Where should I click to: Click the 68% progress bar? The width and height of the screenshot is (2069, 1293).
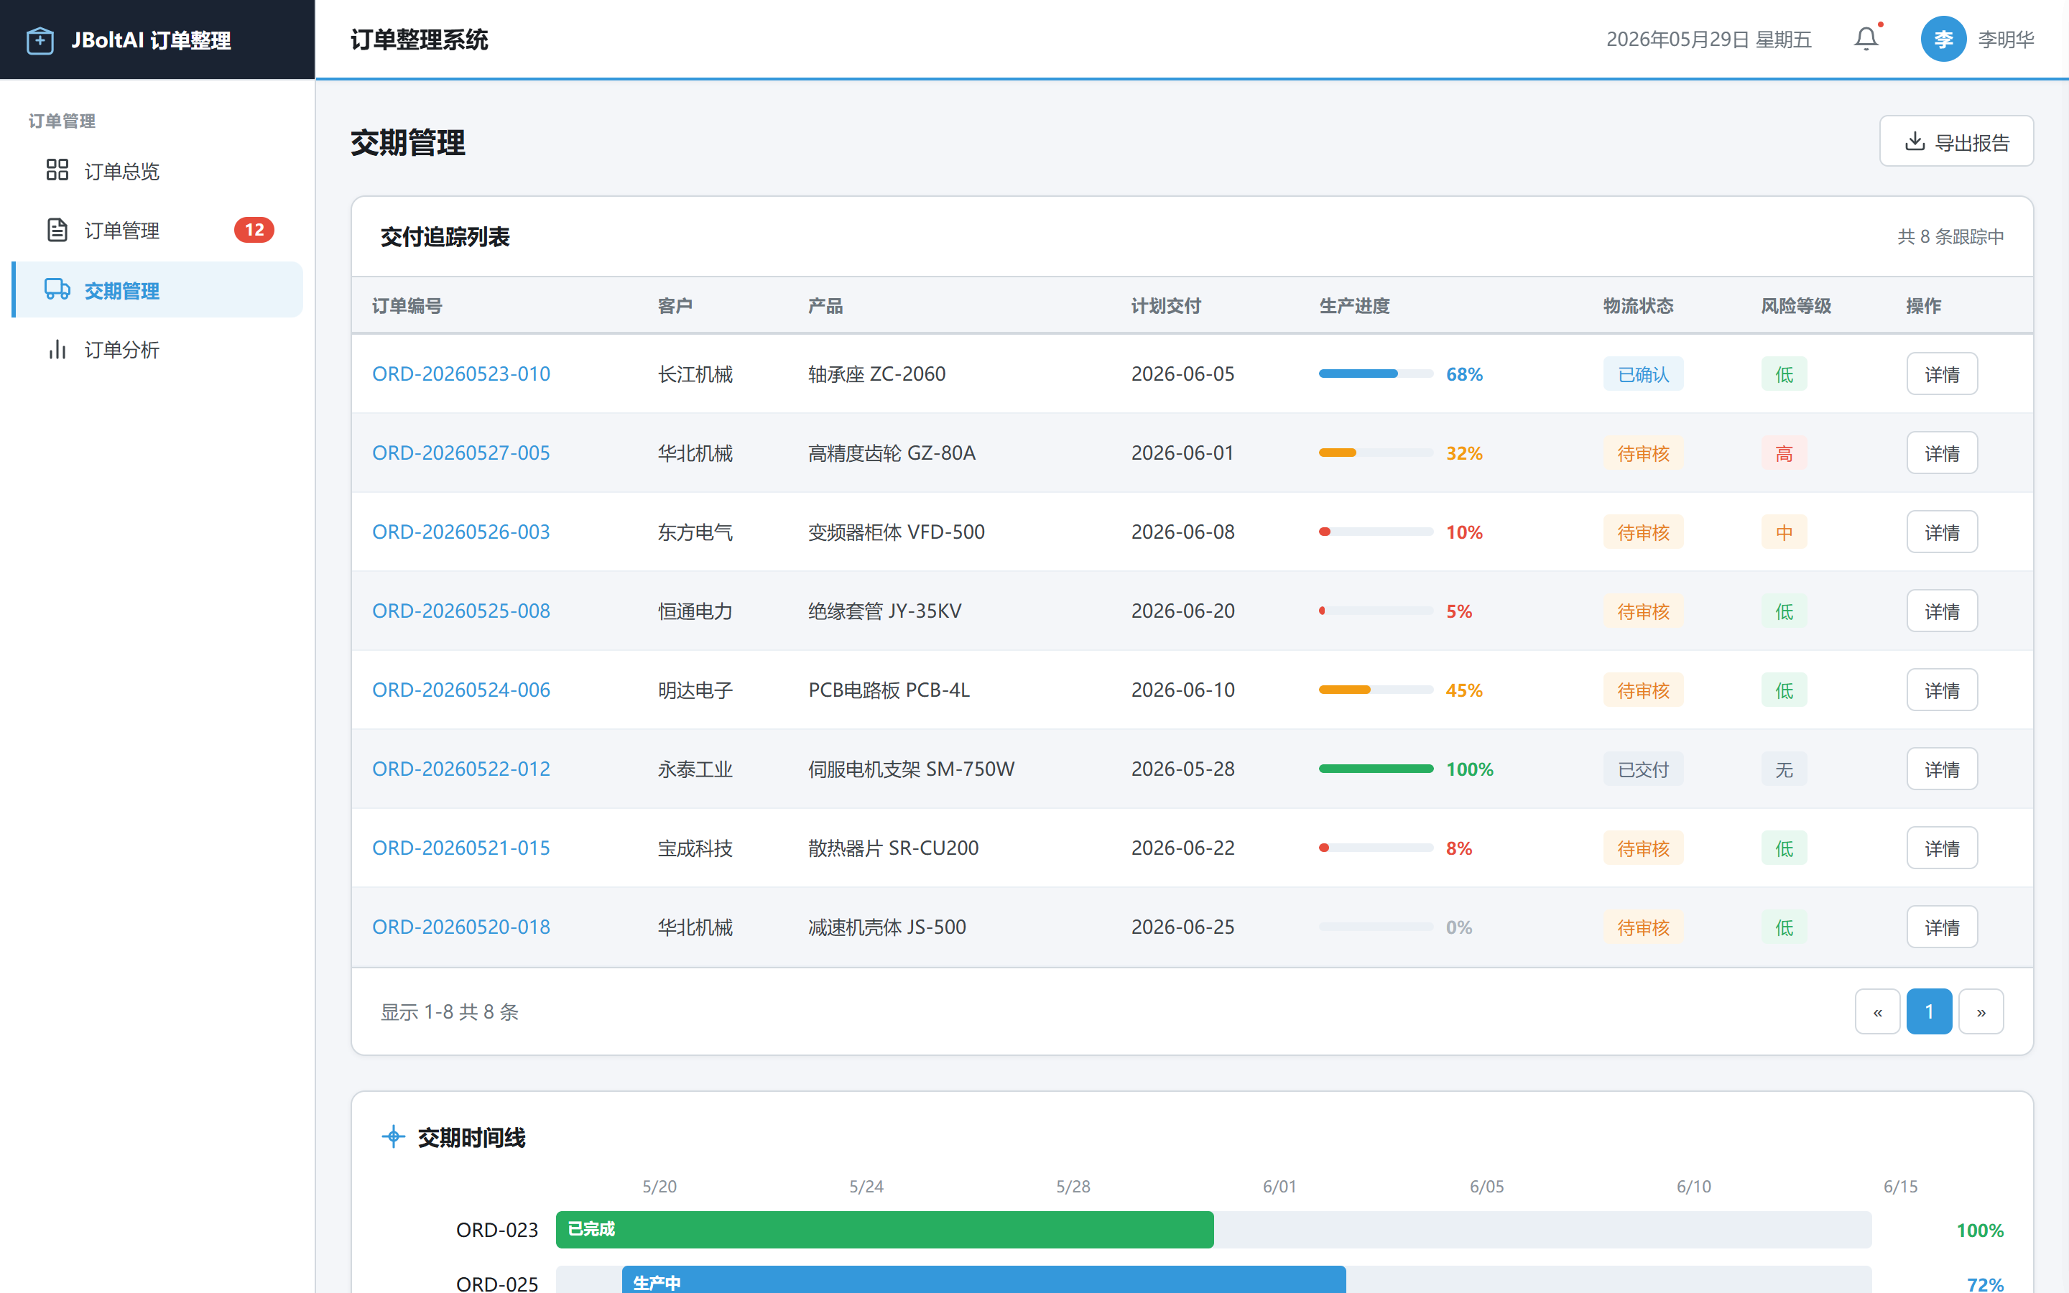tap(1376, 374)
